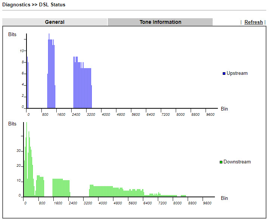The width and height of the screenshot is (269, 220).
Task: Click the Downstream legend label
Action: 237,162
